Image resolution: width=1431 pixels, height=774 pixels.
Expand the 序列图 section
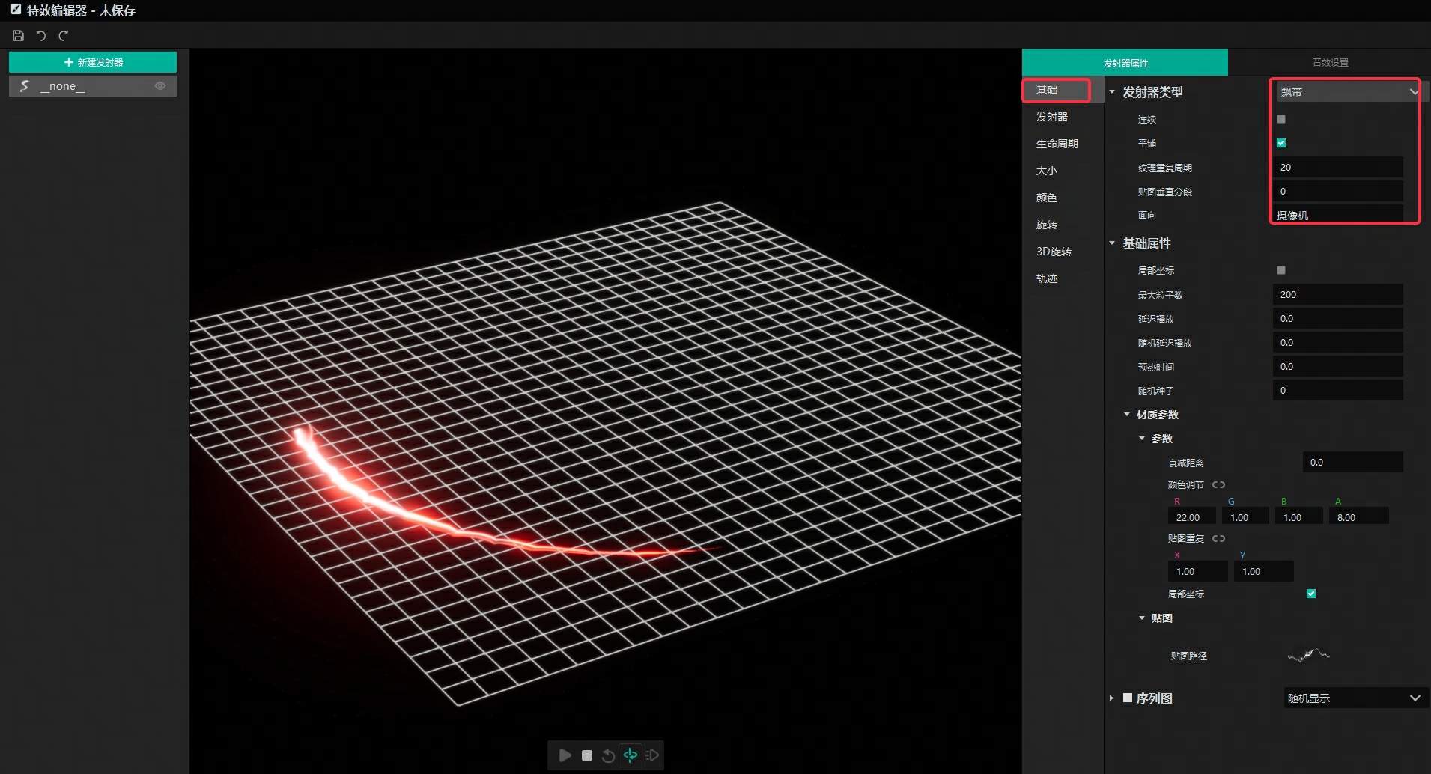pos(1112,698)
